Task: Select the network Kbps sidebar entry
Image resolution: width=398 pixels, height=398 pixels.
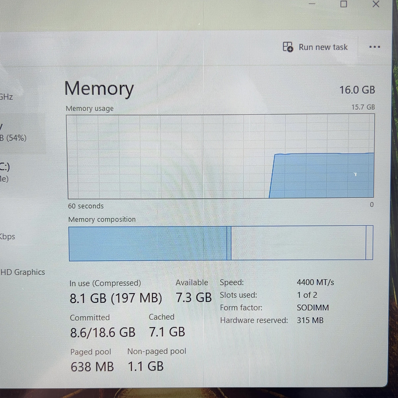Action: 7,236
